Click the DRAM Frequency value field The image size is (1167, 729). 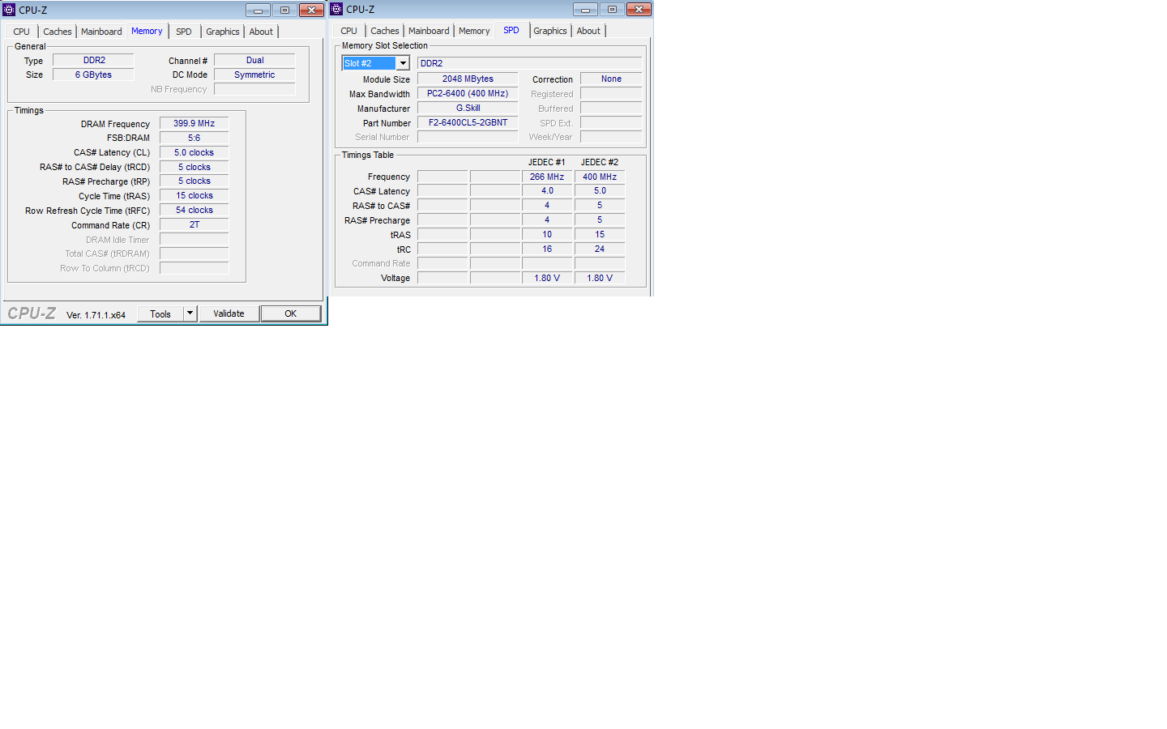point(194,124)
